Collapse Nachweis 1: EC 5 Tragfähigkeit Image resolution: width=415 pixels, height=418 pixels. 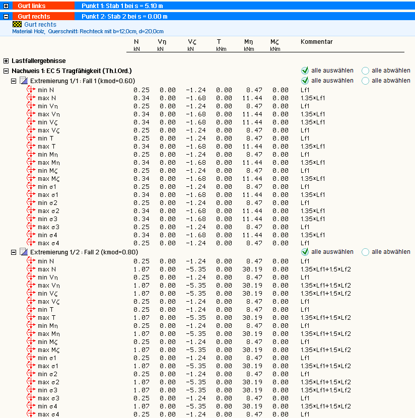click(6, 71)
